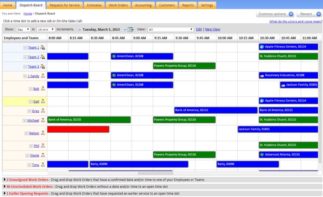This screenshot has width=323, height=197.
Task: Remove Team 1 row with its X box
Action: coord(25,48)
